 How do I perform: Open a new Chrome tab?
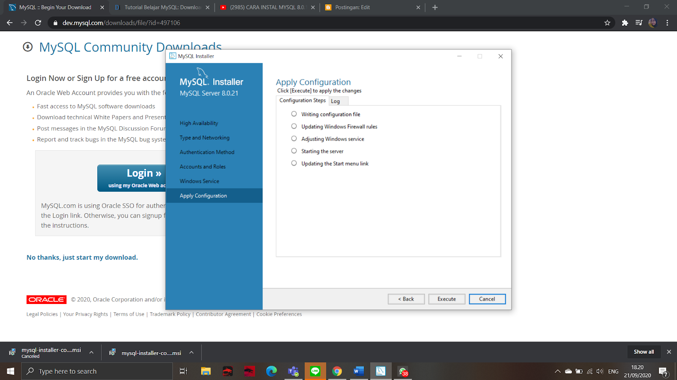point(435,7)
